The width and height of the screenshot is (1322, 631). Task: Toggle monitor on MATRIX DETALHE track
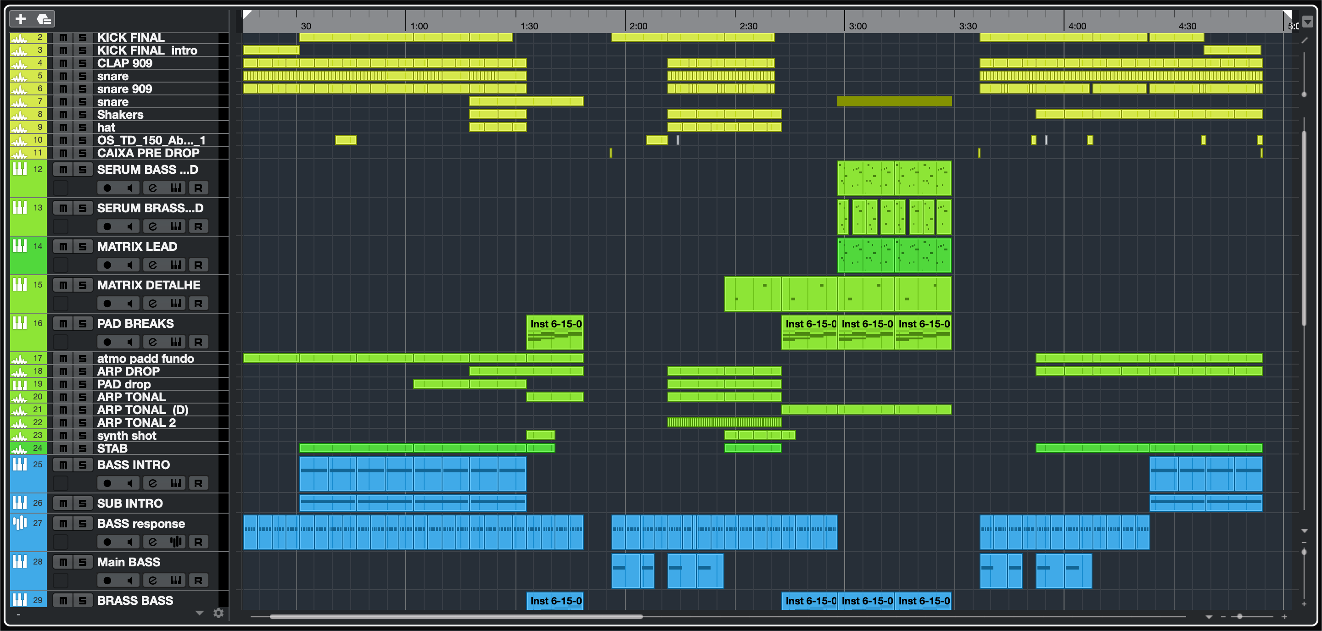130,304
